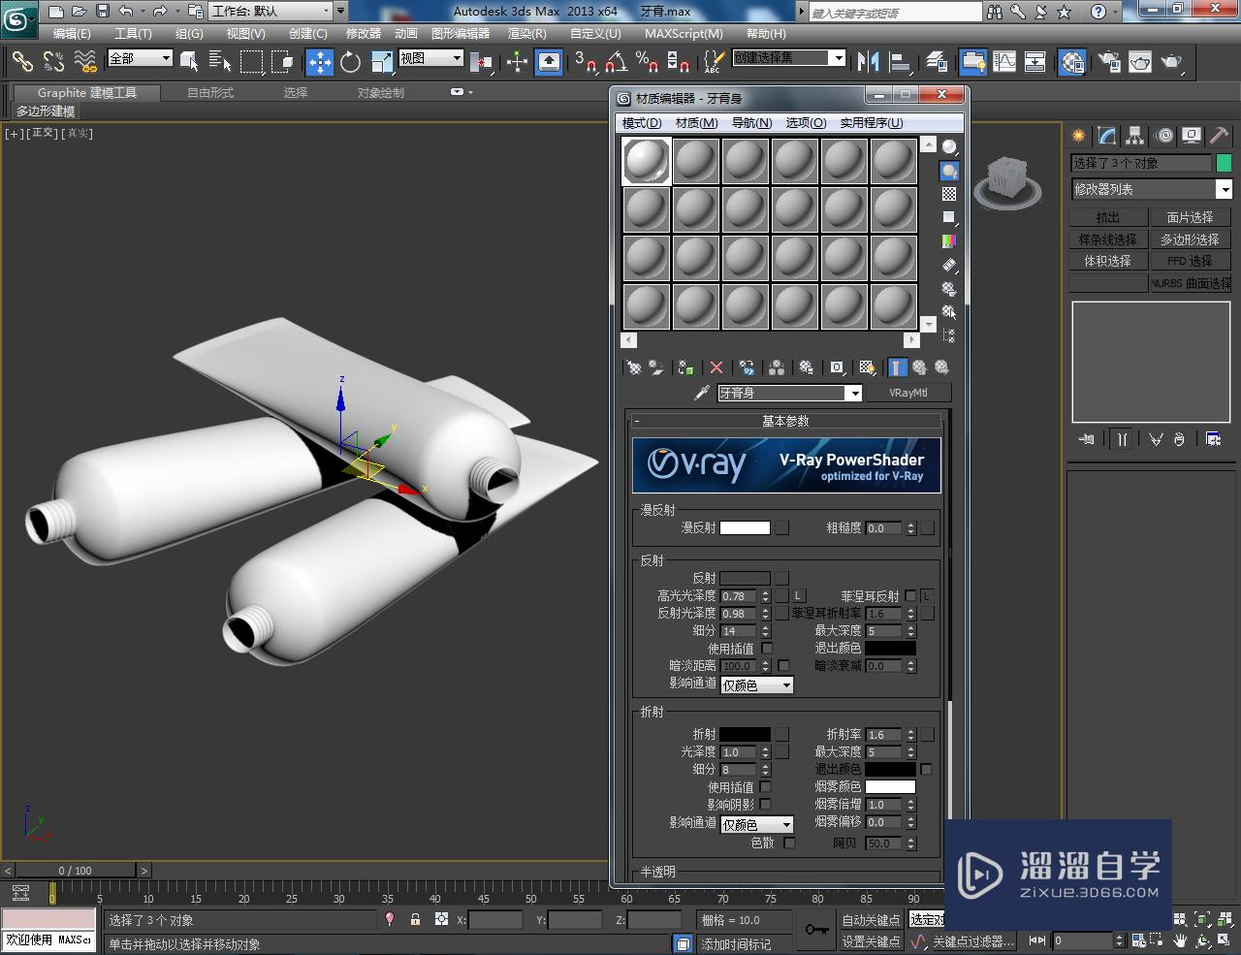1241x955 pixels.
Task: Activate the Select and Move tool
Action: tap(320, 62)
